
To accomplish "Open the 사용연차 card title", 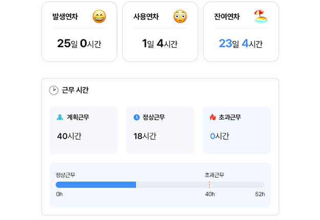I will pyautogui.click(x=146, y=17).
